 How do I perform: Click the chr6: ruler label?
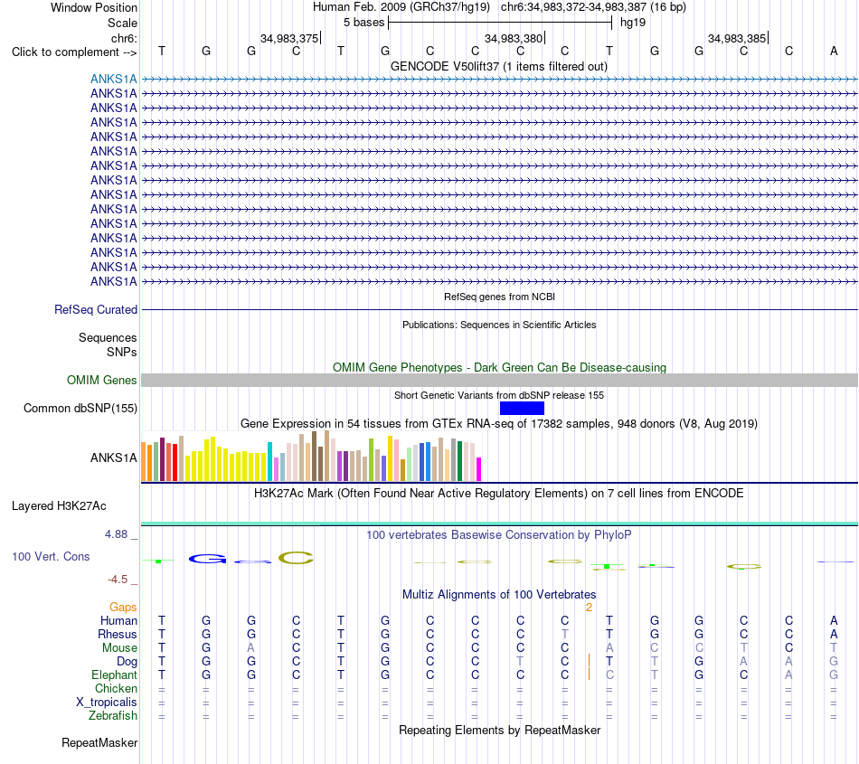click(124, 38)
